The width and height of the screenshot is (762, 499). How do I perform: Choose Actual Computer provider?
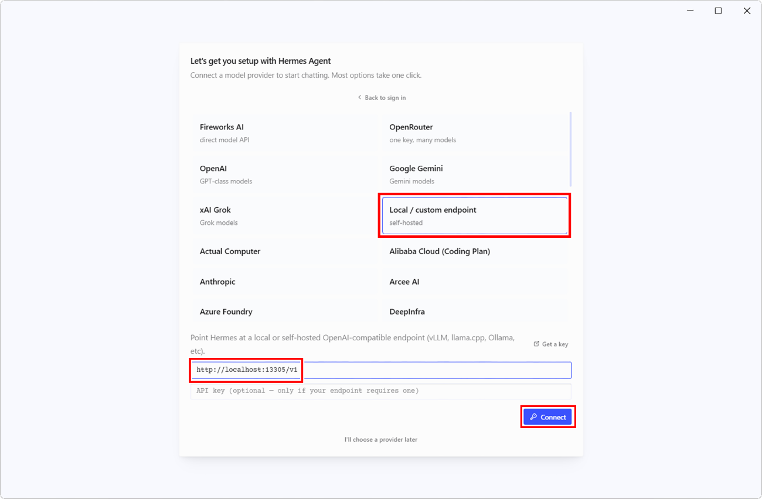[285, 251]
